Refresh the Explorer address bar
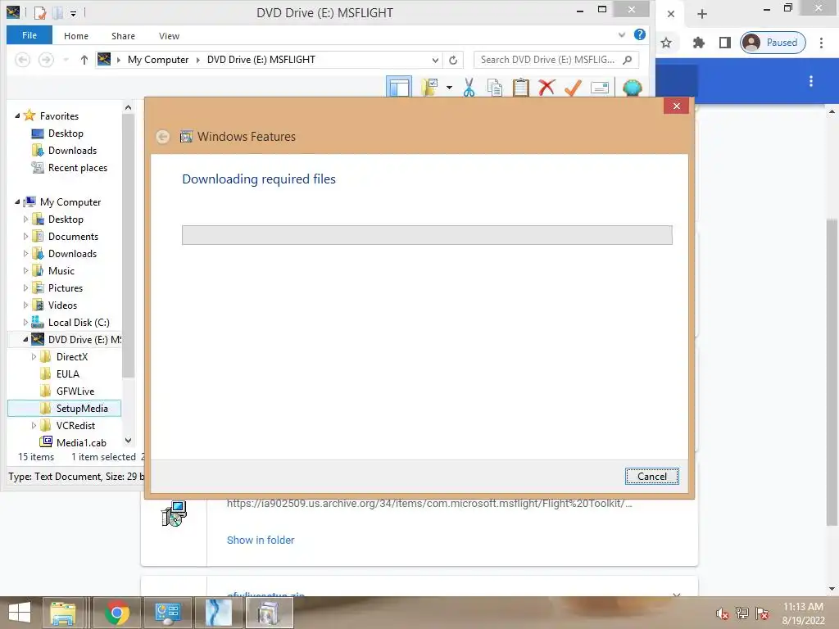Viewport: 839px width, 629px height. 453,60
